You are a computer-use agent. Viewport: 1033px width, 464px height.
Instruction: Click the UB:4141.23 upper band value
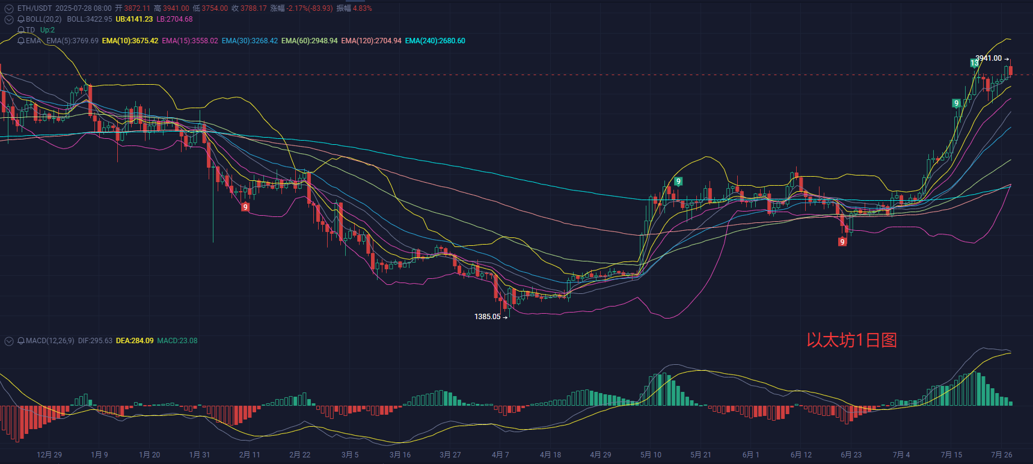pos(134,19)
